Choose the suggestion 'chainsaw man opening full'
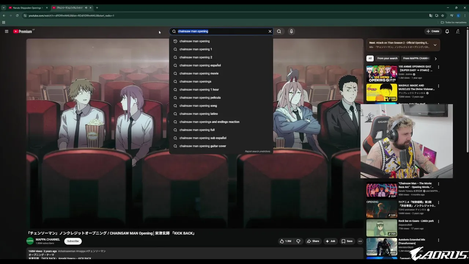The image size is (469, 264). 221,130
